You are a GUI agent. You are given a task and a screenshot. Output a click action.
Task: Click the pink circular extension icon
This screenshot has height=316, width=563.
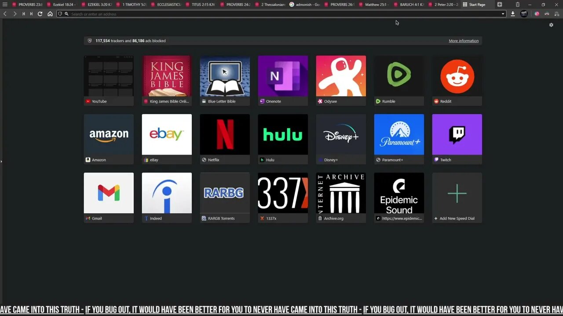click(x=537, y=14)
